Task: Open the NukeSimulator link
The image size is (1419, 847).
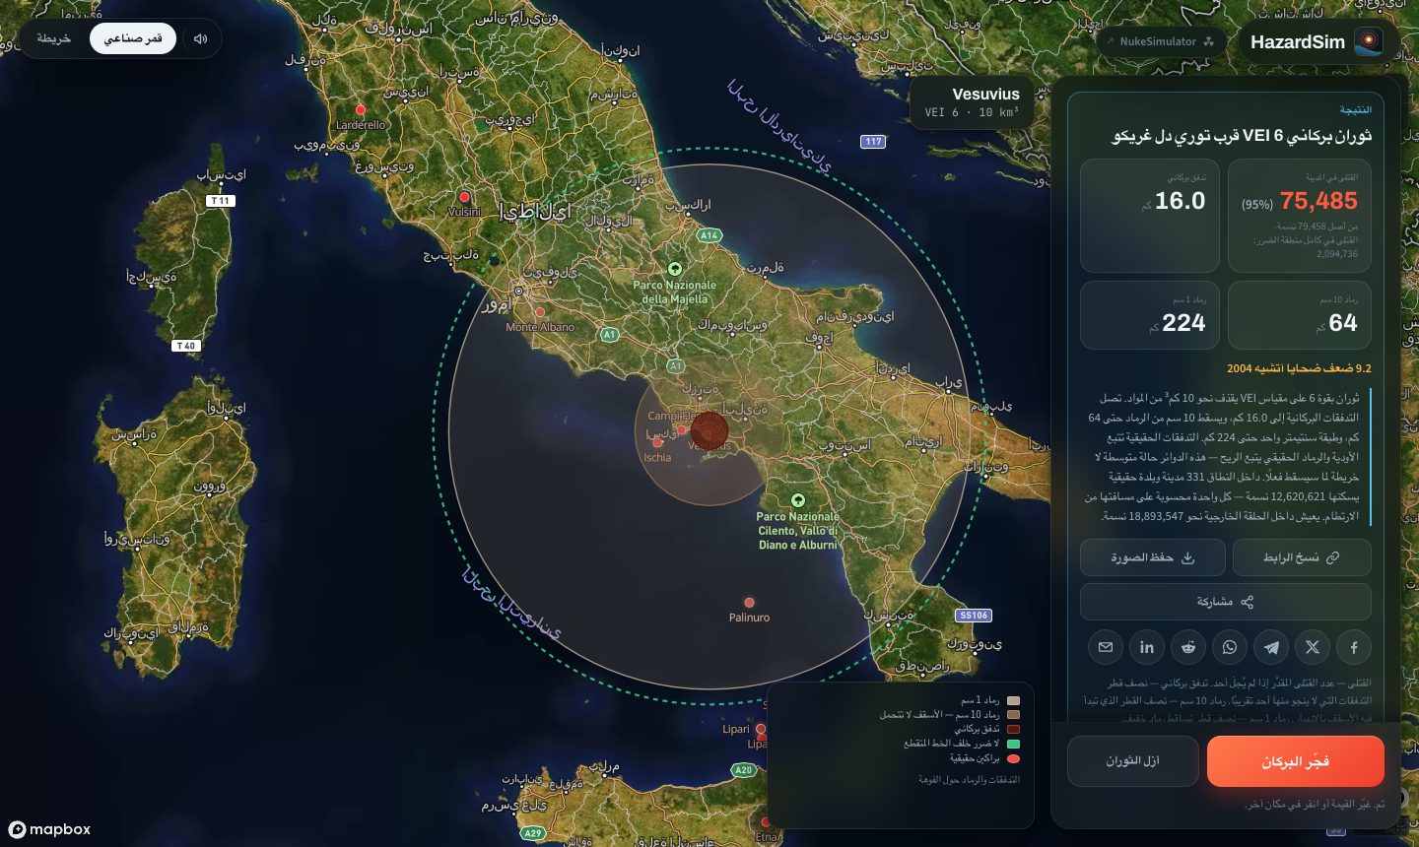Action: 1162,41
